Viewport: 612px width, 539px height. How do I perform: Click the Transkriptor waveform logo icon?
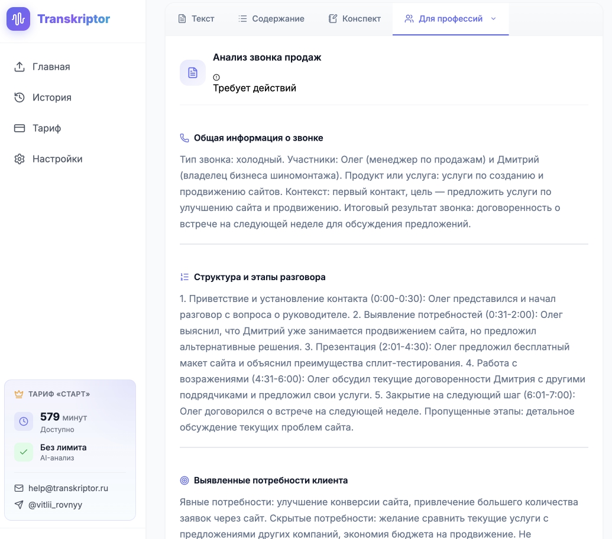18,19
